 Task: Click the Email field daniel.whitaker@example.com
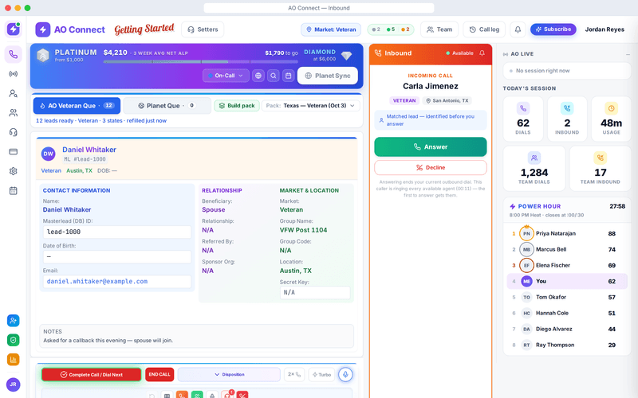(116, 282)
